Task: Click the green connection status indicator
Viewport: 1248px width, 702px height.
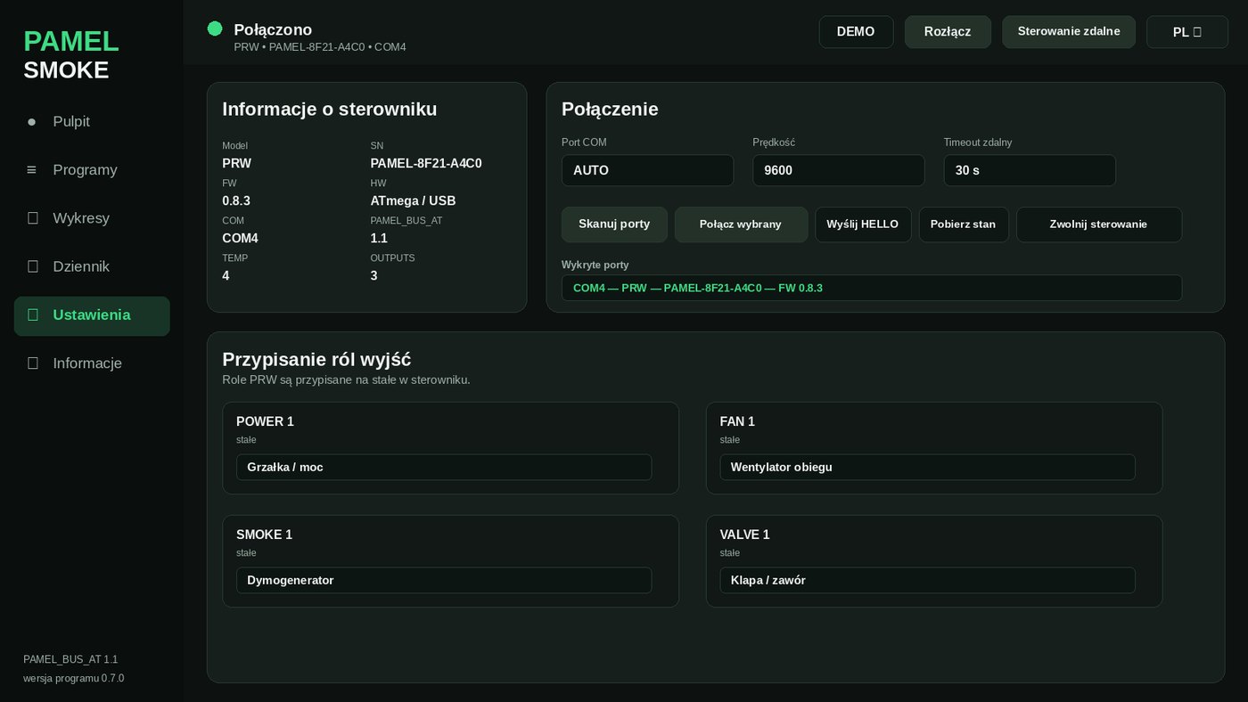Action: [215, 29]
